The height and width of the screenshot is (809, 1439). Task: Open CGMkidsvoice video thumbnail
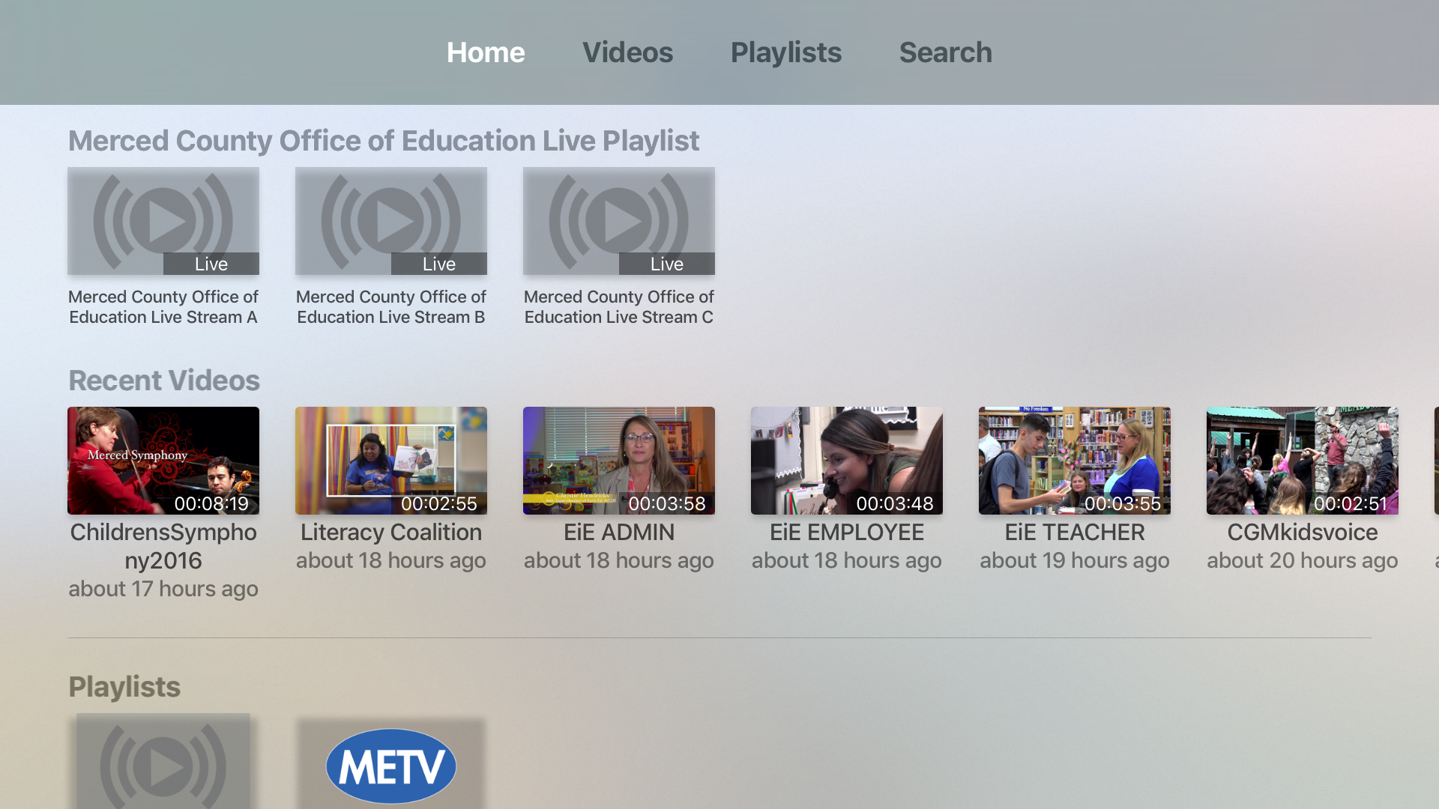click(x=1303, y=461)
